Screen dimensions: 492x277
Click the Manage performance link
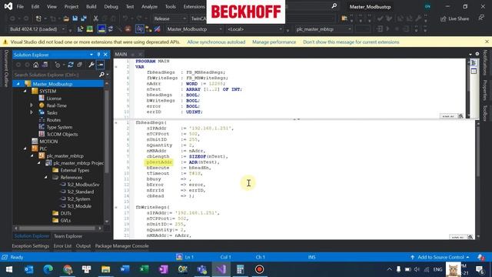tap(274, 42)
